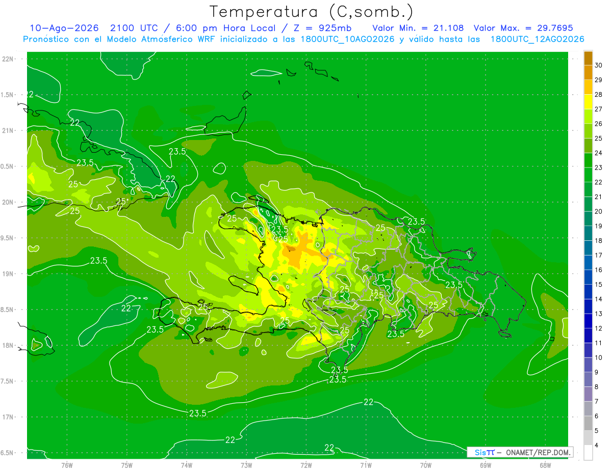612x472 pixels.
Task: Pick the orange swatch between 29 and 30
Action: click(588, 73)
